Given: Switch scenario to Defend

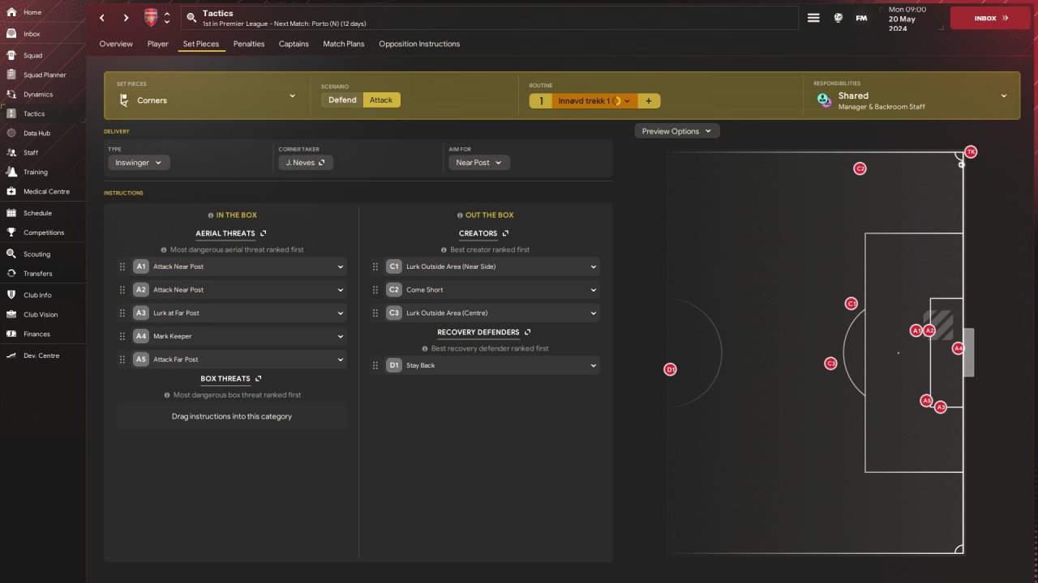Looking at the screenshot, I should click(x=342, y=100).
